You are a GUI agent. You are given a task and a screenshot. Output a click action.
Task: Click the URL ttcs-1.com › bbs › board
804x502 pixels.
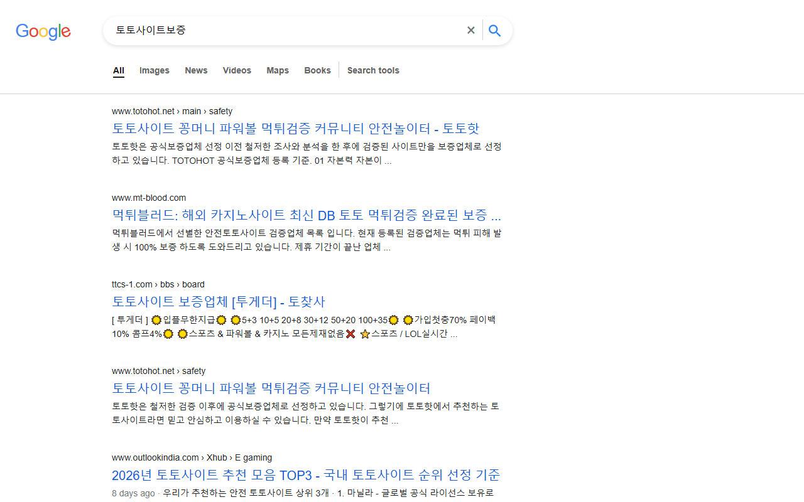pyautogui.click(x=158, y=284)
